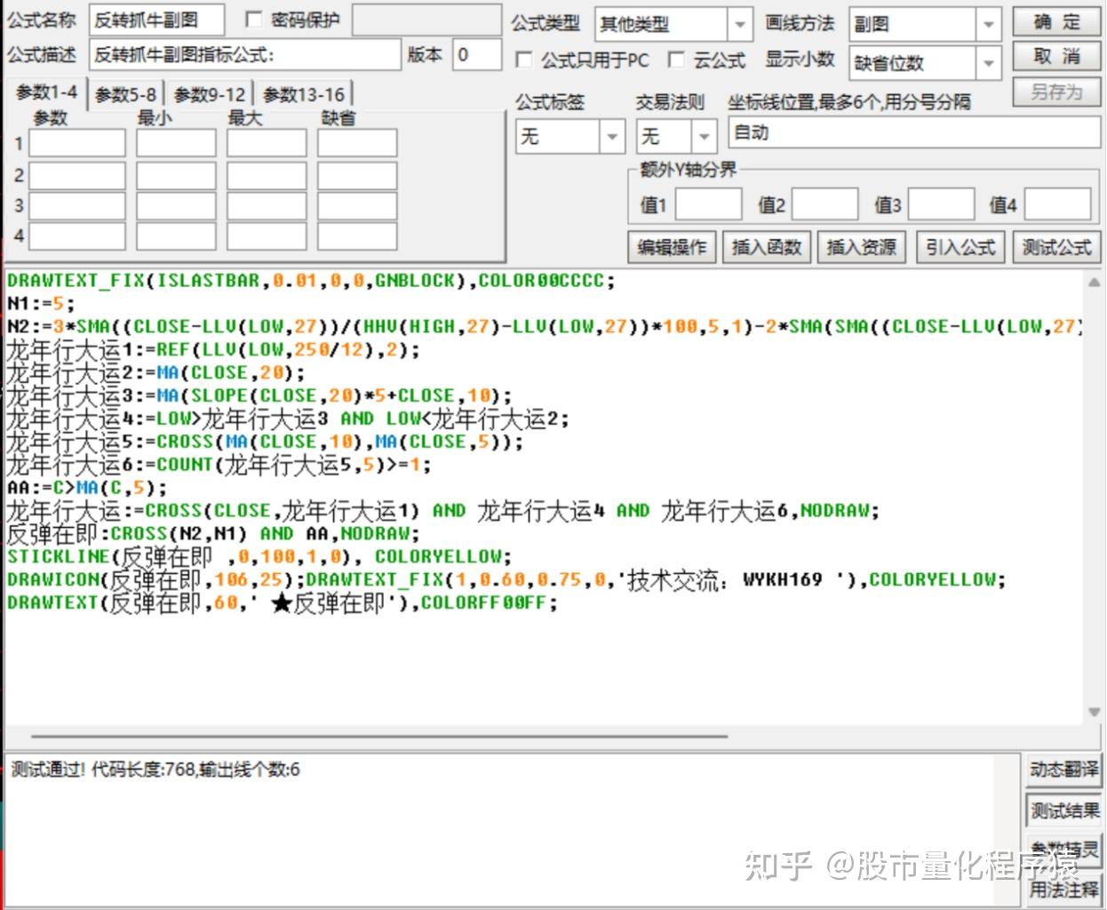This screenshot has width=1107, height=910.
Task: Switch to the 参数13-16 tab
Action: tap(304, 94)
